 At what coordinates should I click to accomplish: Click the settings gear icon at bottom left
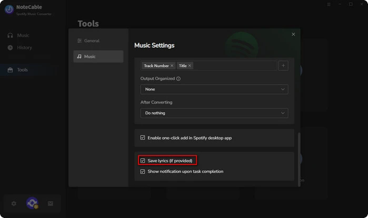tap(14, 203)
